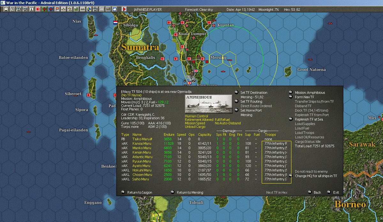Click Load Troops option
The height and width of the screenshot is (222, 383).
tap(304, 133)
